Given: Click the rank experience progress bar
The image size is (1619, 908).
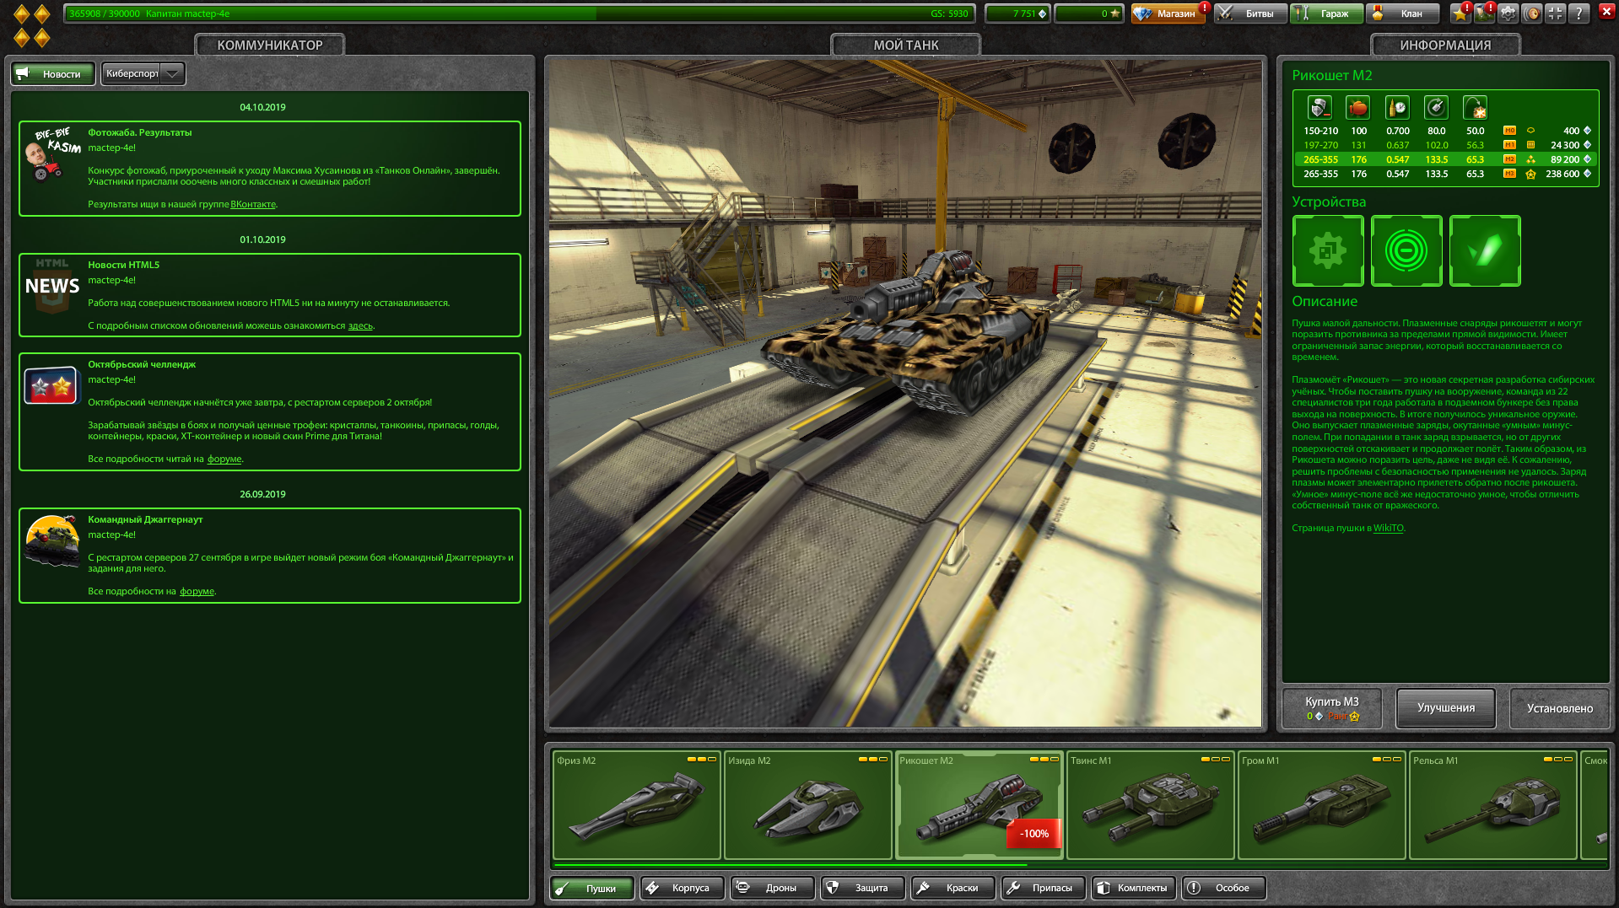Looking at the screenshot, I should point(519,13).
